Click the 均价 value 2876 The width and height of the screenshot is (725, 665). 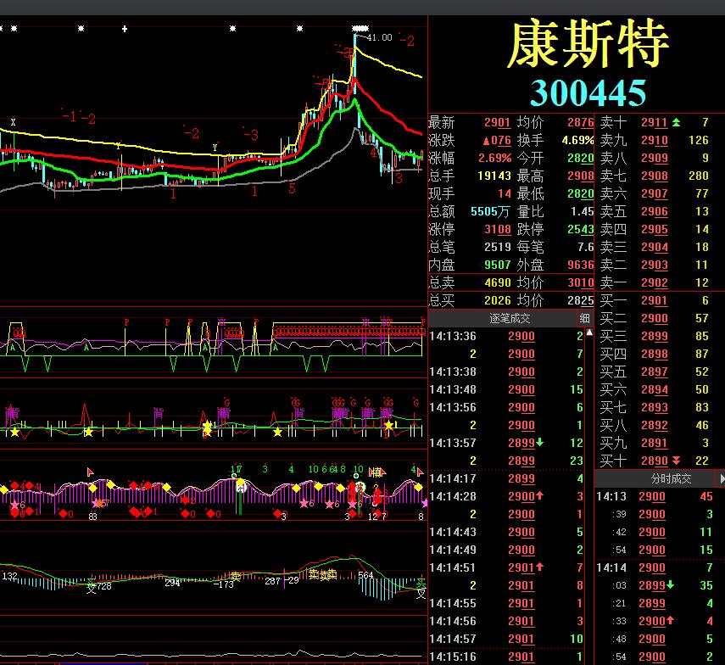[x=581, y=122]
